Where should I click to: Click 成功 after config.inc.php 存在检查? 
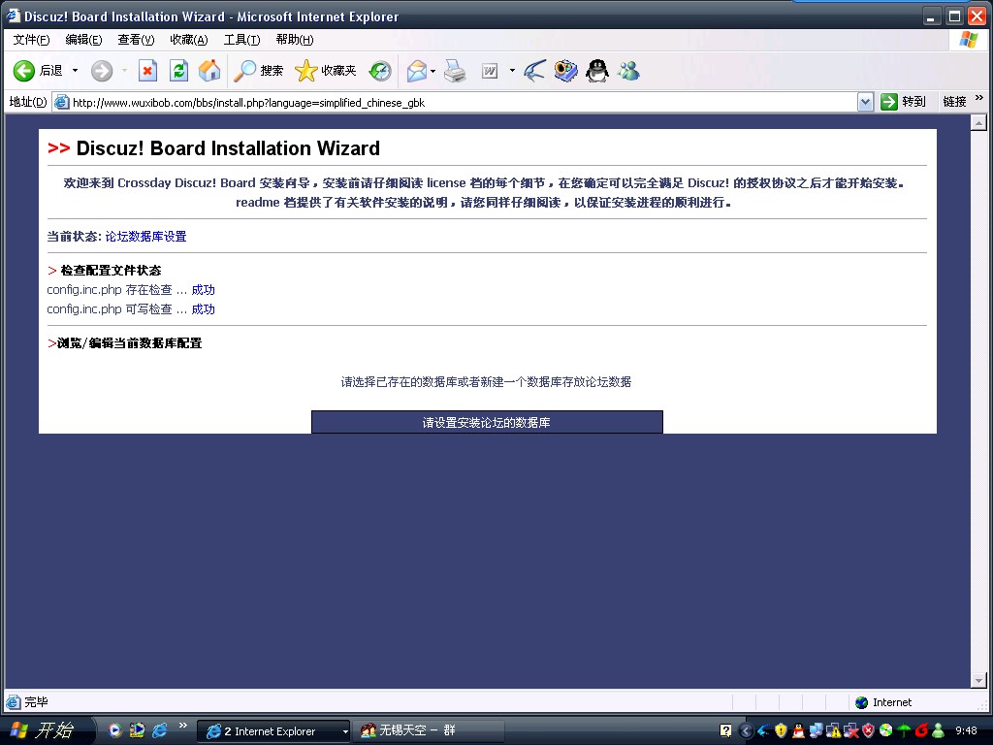pos(204,289)
